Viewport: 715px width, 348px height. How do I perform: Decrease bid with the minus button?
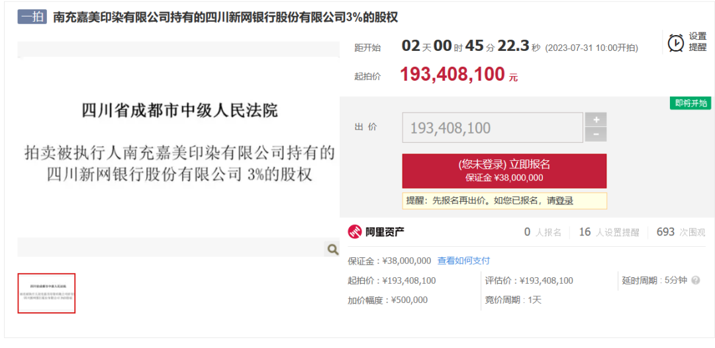[x=596, y=134]
